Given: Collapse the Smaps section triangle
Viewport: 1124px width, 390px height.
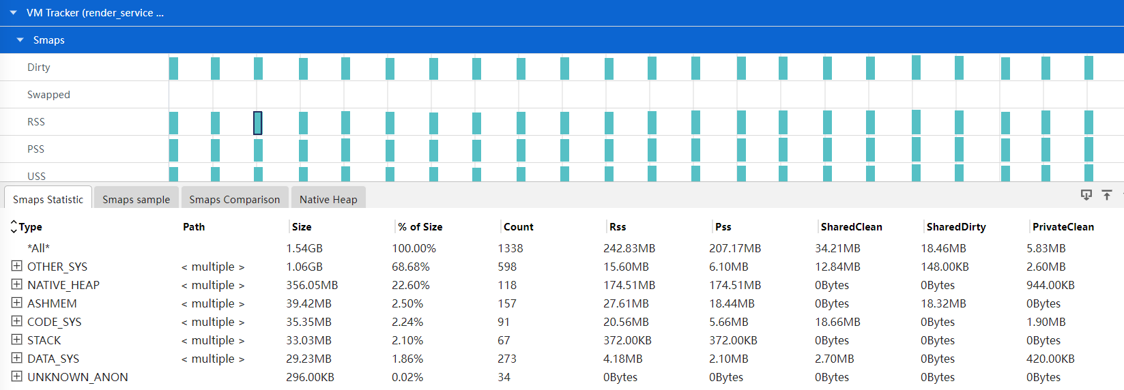Looking at the screenshot, I should pos(20,40).
